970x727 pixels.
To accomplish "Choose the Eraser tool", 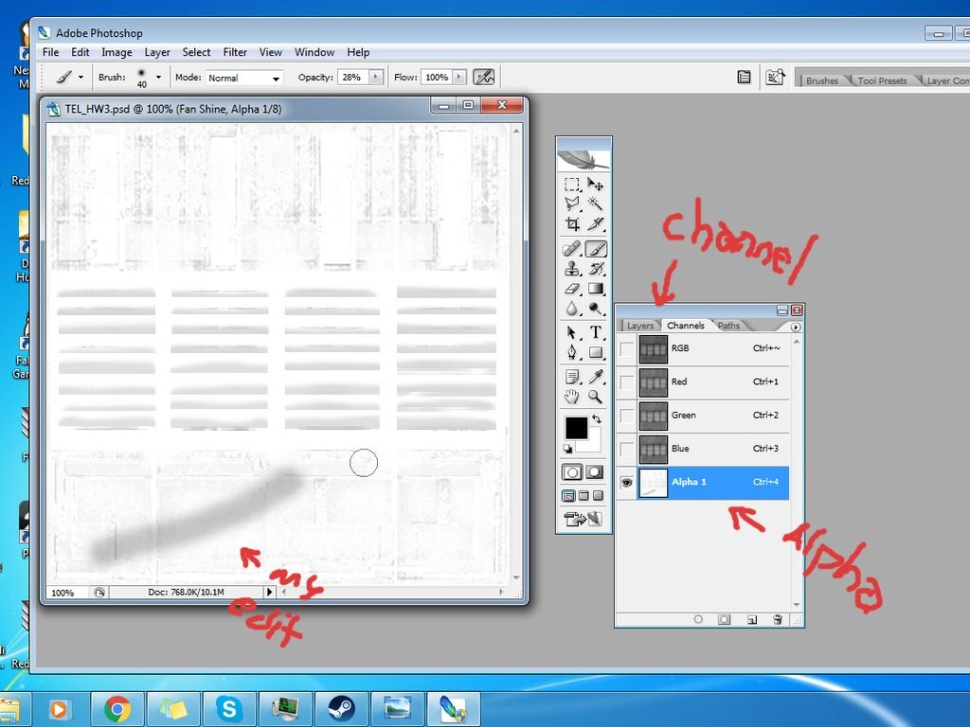I will [572, 289].
